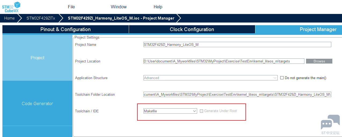The image size is (342, 137).
Task: Go to the Home breadcrumb
Action: click(x=9, y=18)
